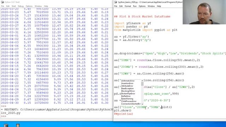Click the '50MA' string in plot line

click(x=154, y=107)
